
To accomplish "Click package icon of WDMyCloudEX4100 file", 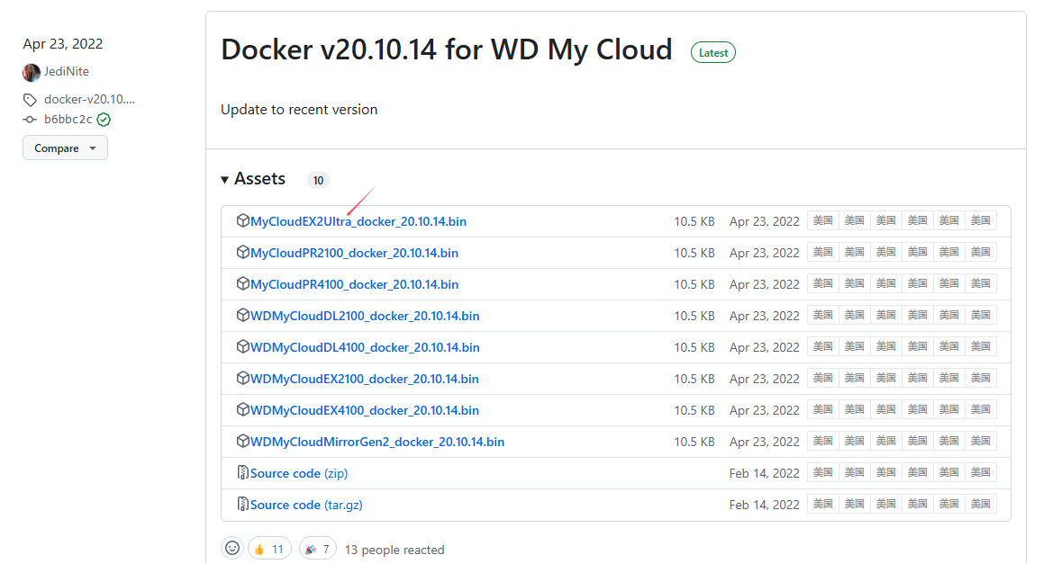I will click(243, 410).
